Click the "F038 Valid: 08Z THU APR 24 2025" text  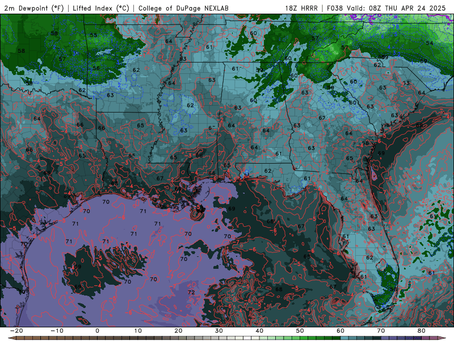point(386,9)
